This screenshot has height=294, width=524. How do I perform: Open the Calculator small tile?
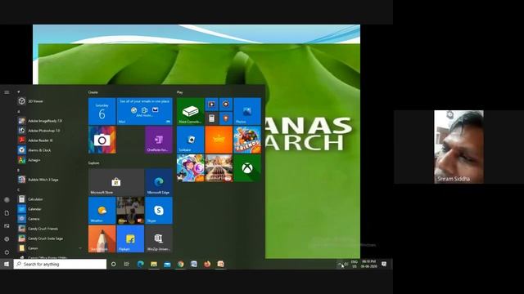click(211, 118)
